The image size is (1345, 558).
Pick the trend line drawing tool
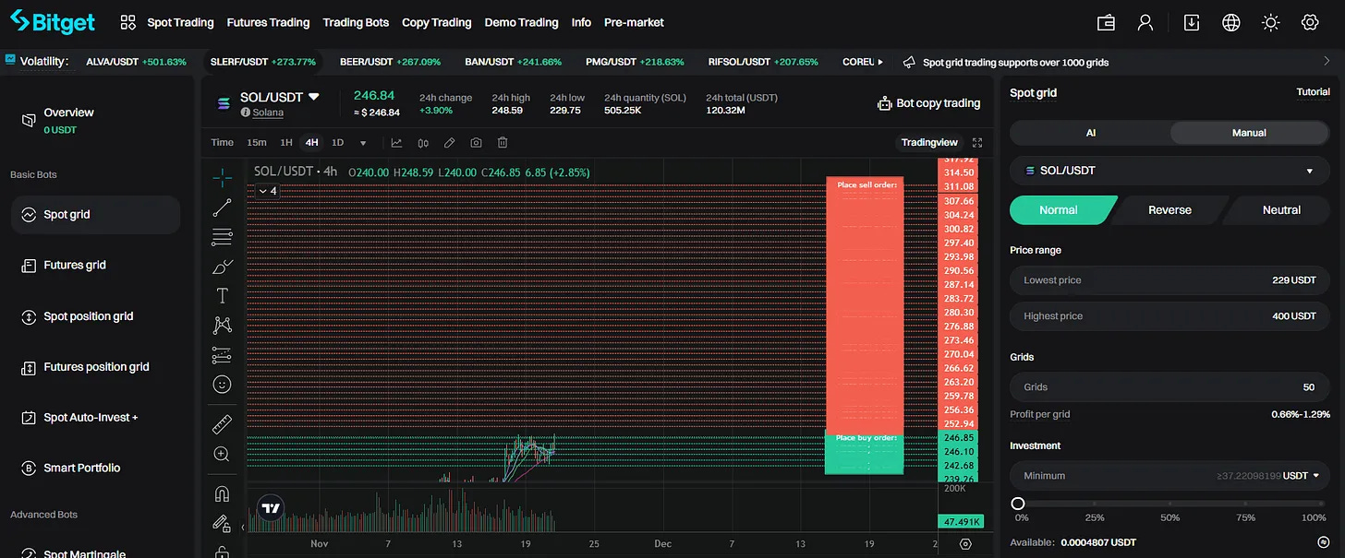pos(222,207)
